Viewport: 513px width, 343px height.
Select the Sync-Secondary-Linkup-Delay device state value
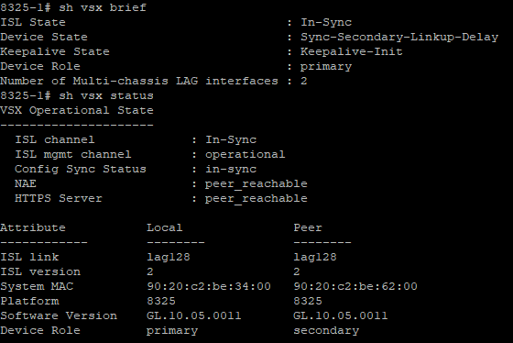[x=399, y=37]
